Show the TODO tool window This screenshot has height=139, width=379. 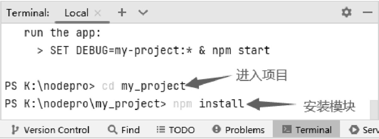click(176, 130)
